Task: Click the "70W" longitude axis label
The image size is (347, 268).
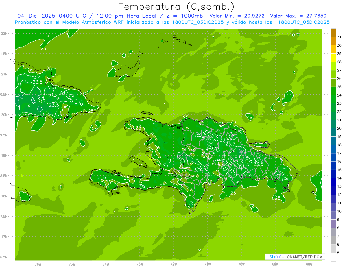Action: pyautogui.click(x=241, y=264)
